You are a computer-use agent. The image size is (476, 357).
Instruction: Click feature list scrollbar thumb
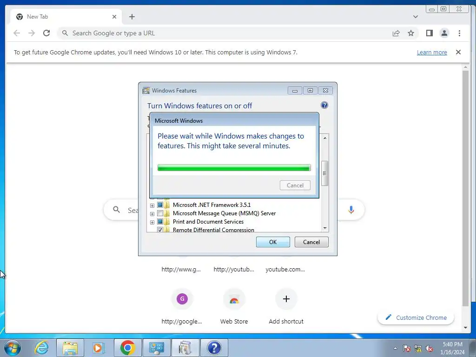(x=325, y=173)
